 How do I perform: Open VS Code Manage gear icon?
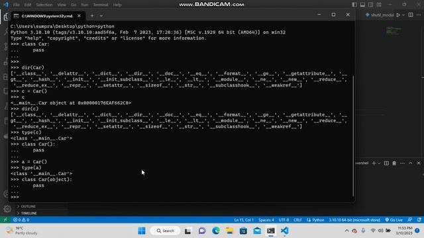click(7, 209)
